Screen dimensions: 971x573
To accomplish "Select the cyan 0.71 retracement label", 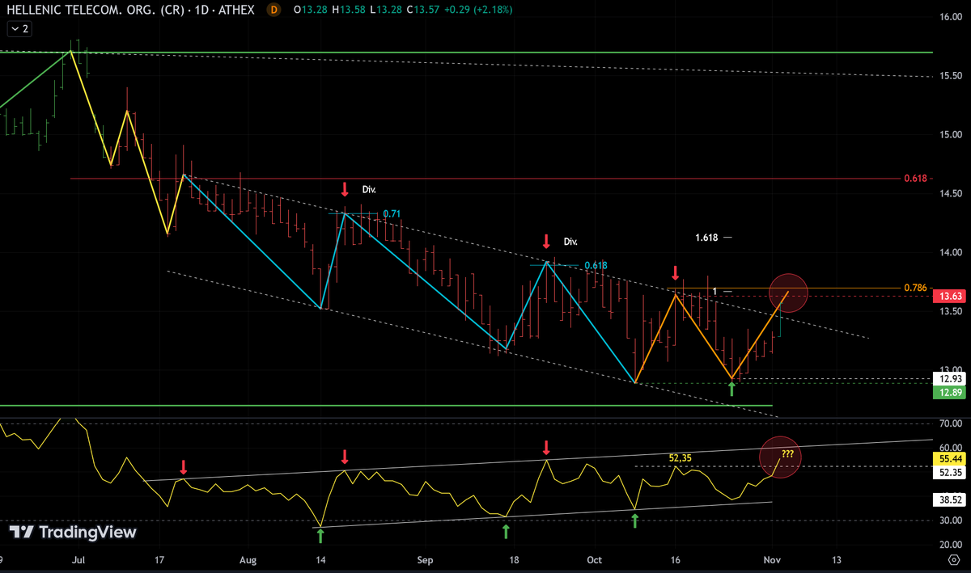I will click(x=392, y=213).
